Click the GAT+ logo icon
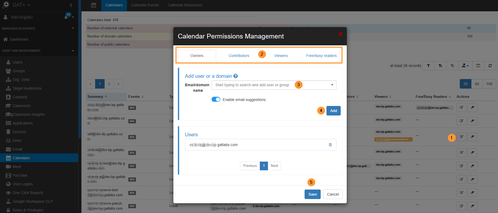 (6, 5)
